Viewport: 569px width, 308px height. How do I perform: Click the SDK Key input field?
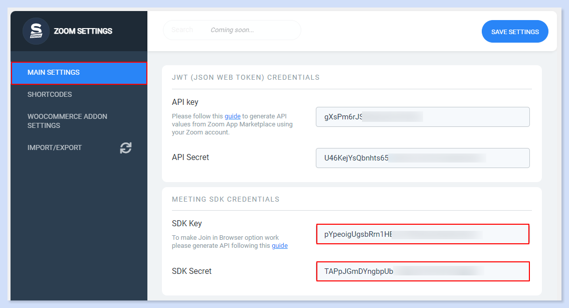coord(423,234)
